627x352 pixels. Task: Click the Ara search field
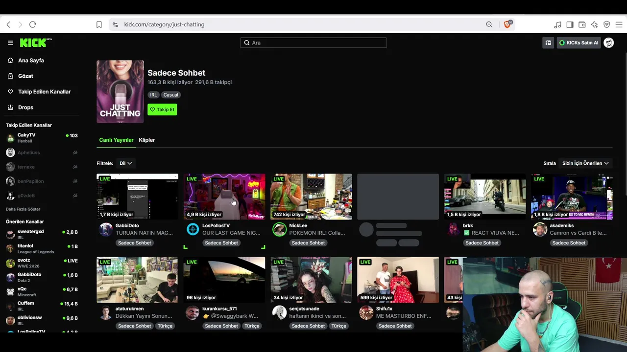coord(313,43)
